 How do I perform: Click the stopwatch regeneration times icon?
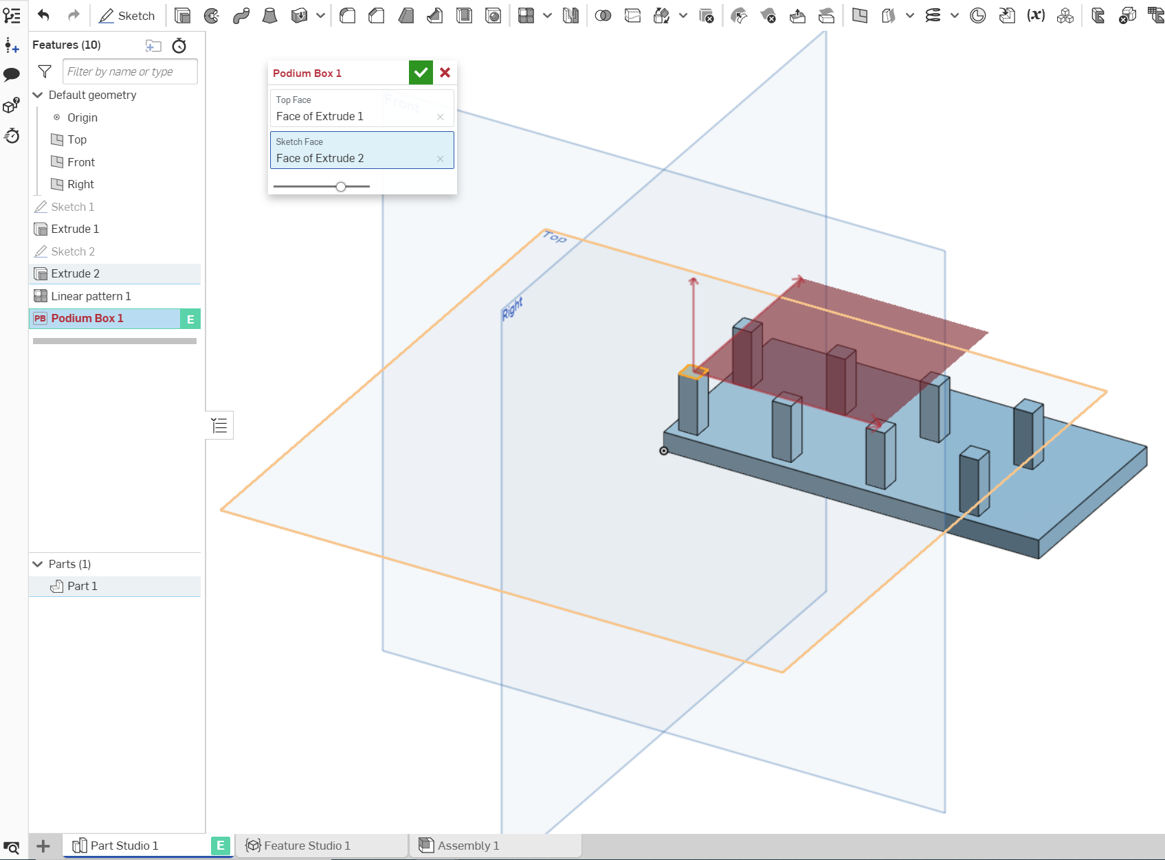click(x=179, y=45)
